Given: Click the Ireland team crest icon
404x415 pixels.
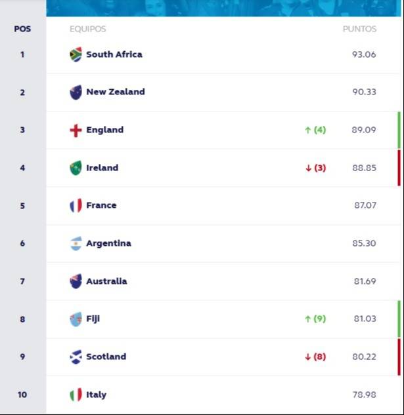Looking at the screenshot, I should coord(76,168).
